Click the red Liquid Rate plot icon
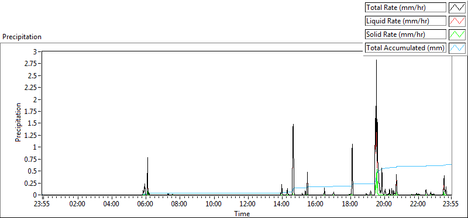Image resolution: width=468 pixels, height=218 pixels. coord(457,21)
